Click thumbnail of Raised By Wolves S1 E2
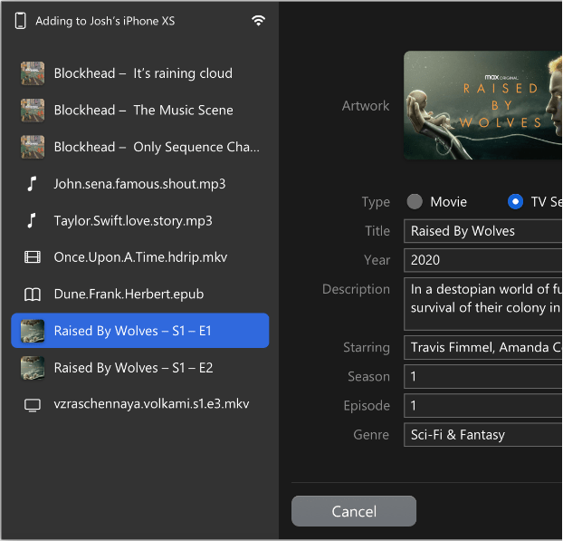 pos(33,368)
